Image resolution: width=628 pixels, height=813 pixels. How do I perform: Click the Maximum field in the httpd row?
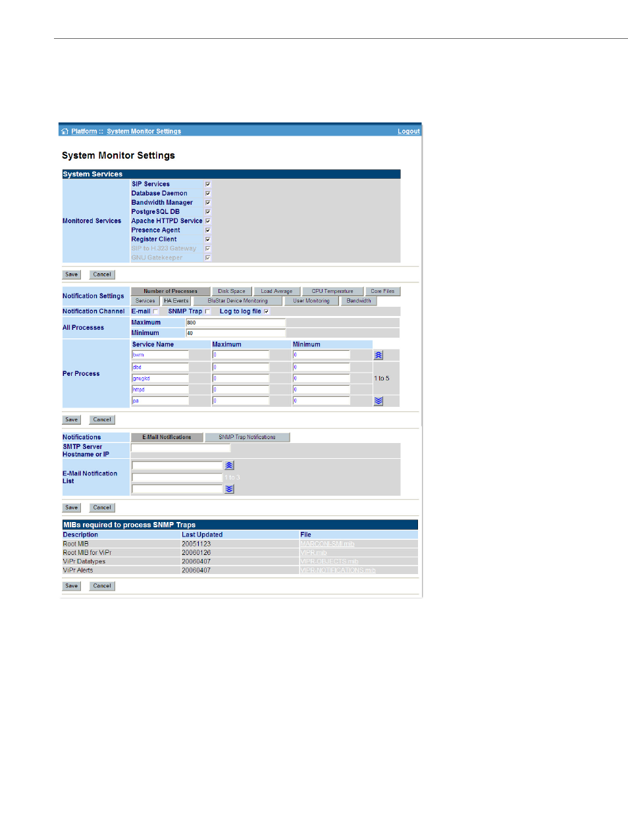click(241, 390)
